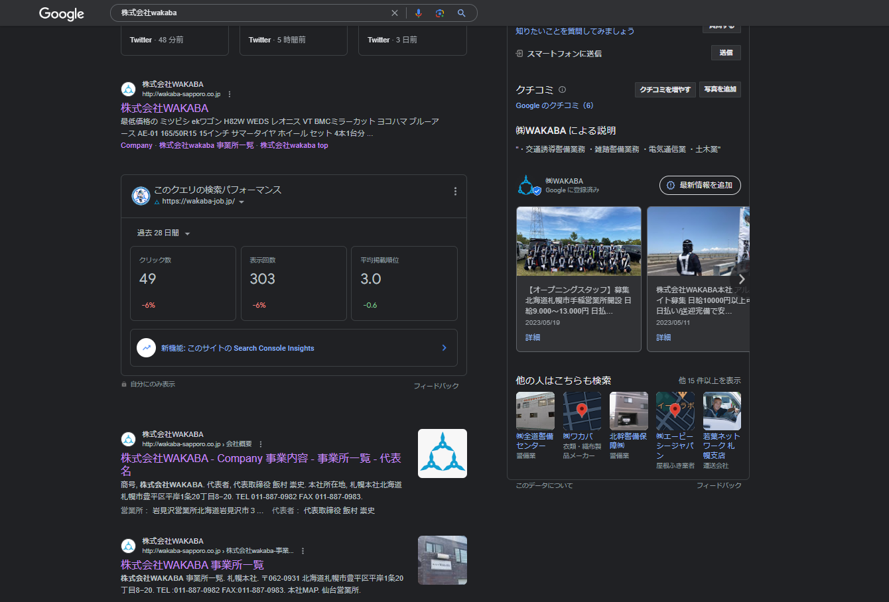Click the 303 impressions metric card
The image size is (889, 602).
pos(293,284)
